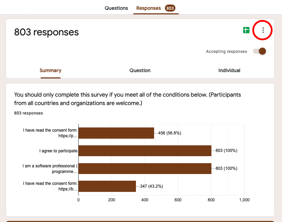Click the small '803 responses' subtitle under question
This screenshot has width=282, height=222.
[28, 113]
